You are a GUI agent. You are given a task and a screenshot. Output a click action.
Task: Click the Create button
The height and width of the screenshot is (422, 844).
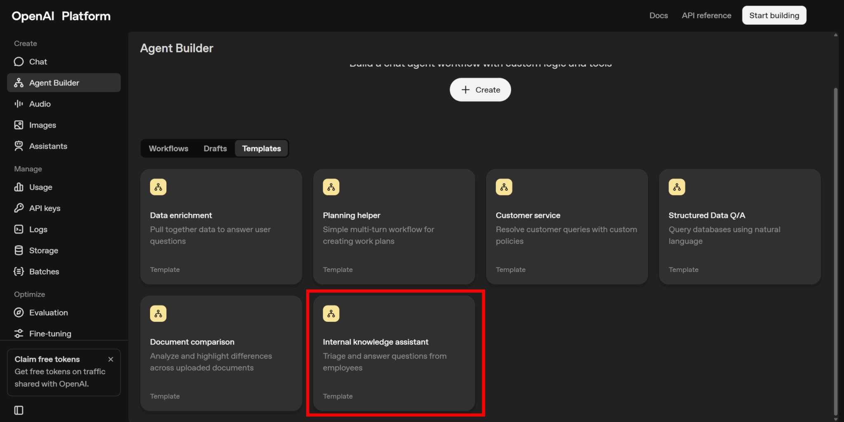(480, 90)
